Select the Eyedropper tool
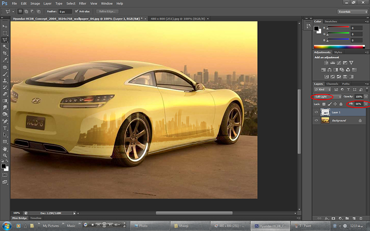 click(x=5, y=60)
